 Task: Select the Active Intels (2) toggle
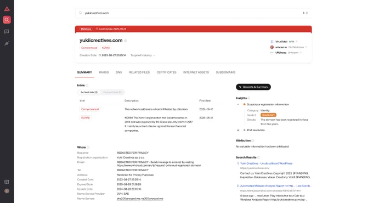[x=89, y=92]
